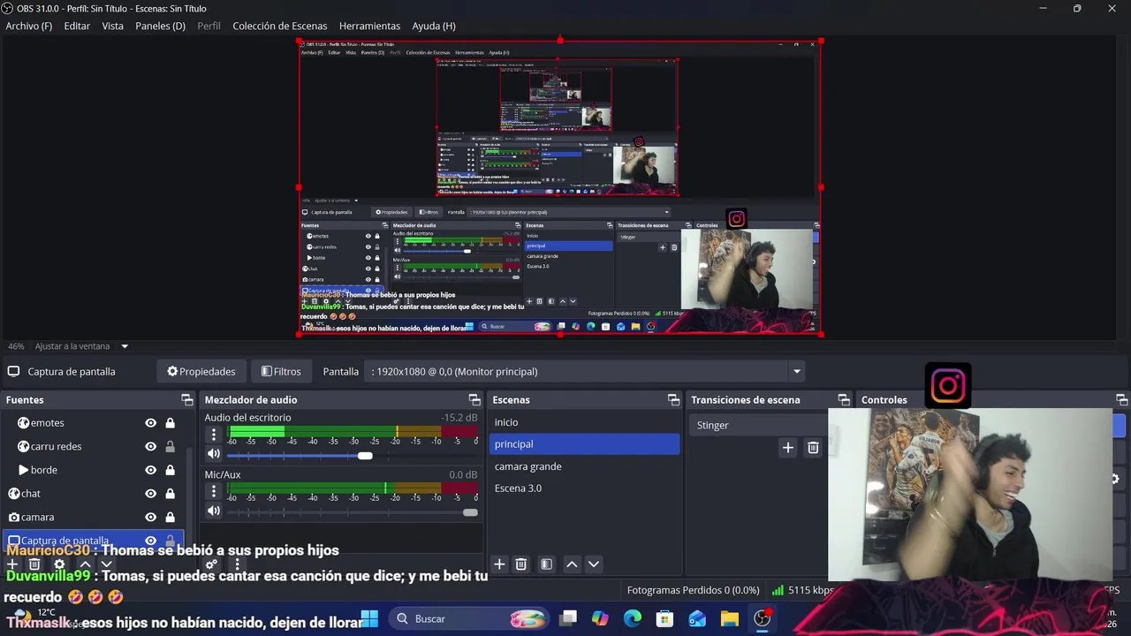Click the Propiedades button
This screenshot has width=1131, height=636.
(201, 372)
